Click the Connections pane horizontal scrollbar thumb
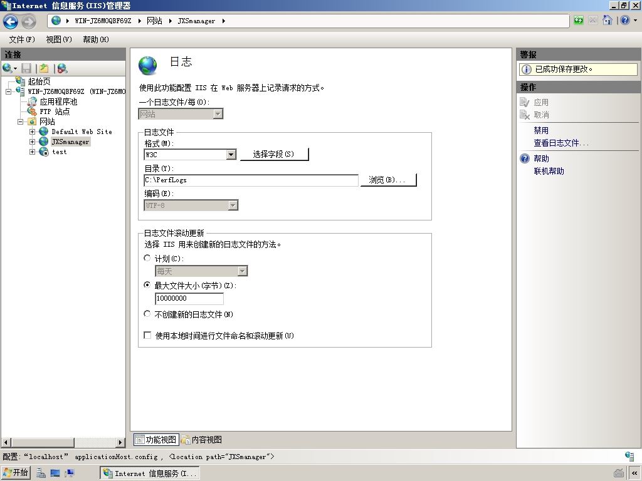 (43, 442)
